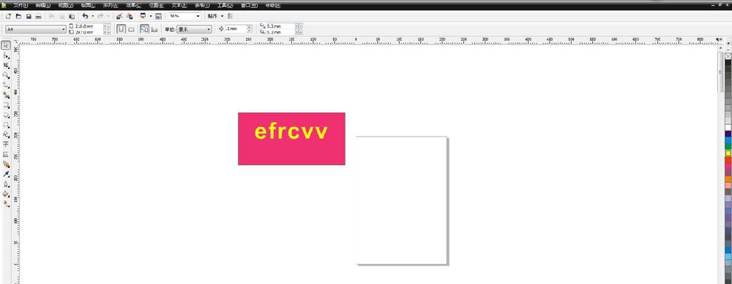Viewport: 732px width, 284px height.
Task: Select the Polygon tool
Action: pyautogui.click(x=6, y=125)
